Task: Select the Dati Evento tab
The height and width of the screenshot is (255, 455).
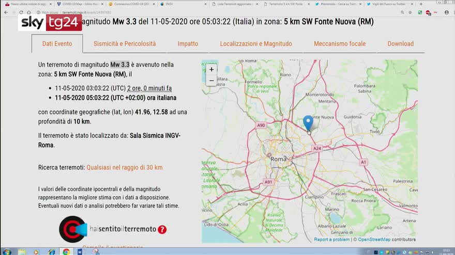Action: [57, 44]
